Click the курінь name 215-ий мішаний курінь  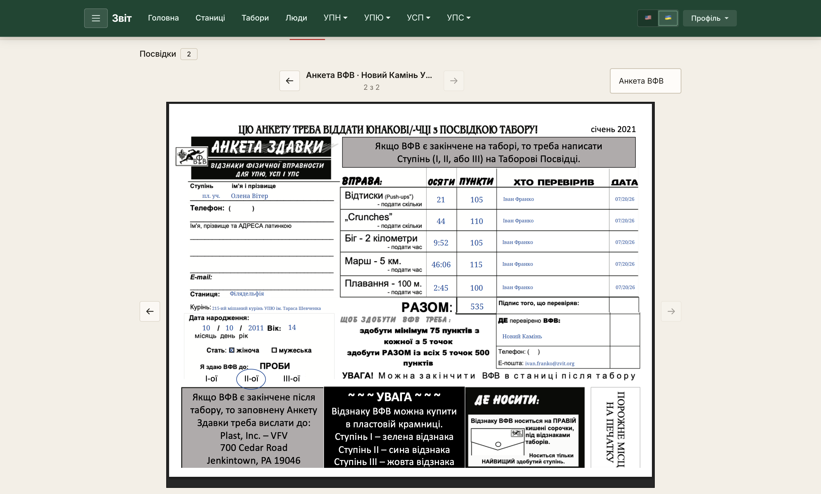[x=266, y=308]
